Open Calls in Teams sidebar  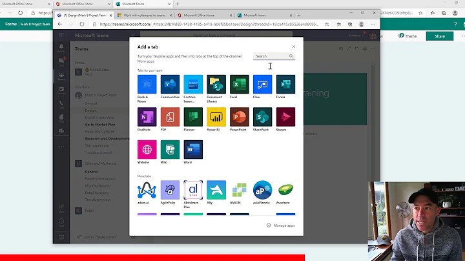pyautogui.click(x=61, y=105)
